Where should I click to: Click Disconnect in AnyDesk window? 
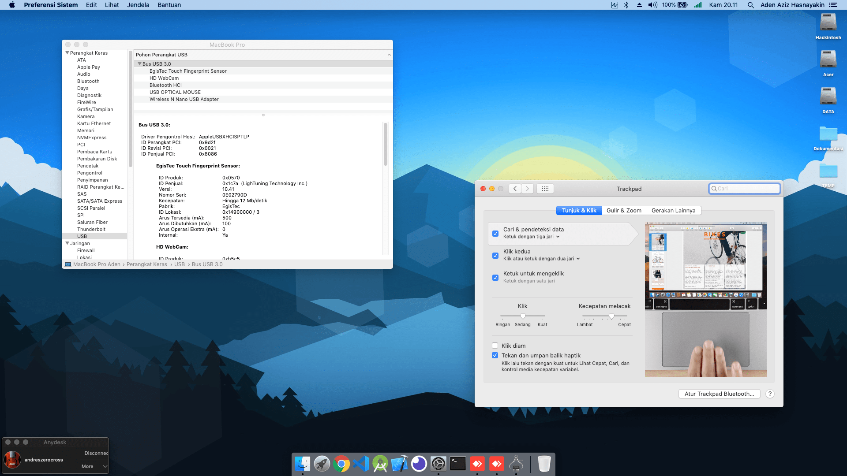tap(96, 453)
